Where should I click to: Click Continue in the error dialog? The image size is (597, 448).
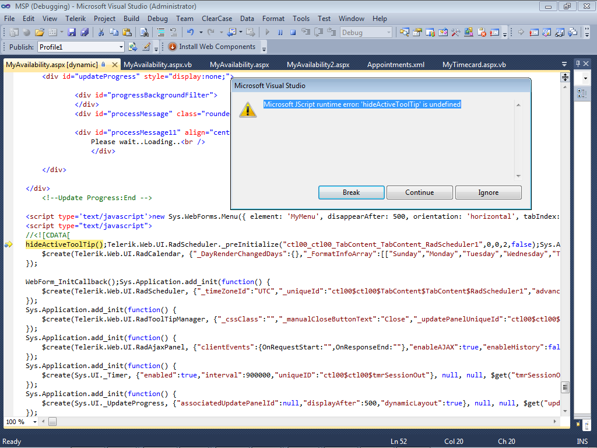[x=419, y=192]
